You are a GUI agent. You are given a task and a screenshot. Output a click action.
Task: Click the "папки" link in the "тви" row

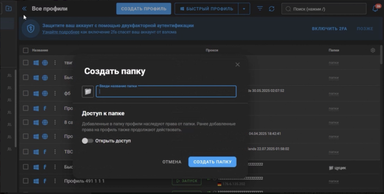(334, 63)
